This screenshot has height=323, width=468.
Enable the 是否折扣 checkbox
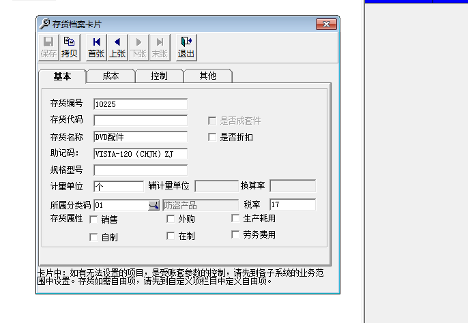click(212, 137)
